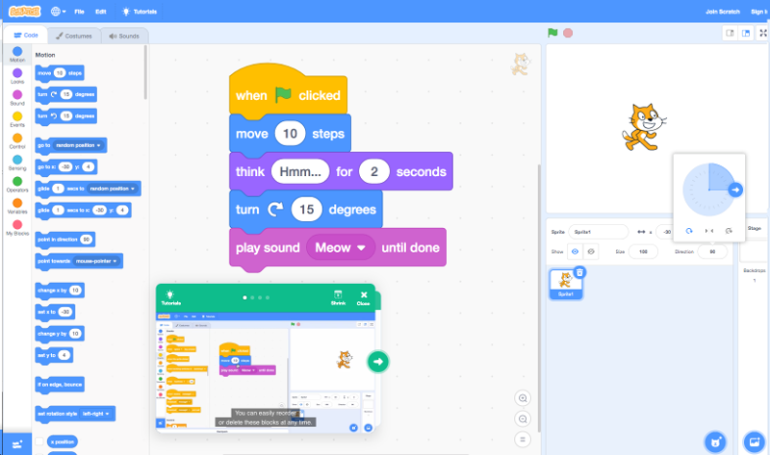Click the blocks palette vertical scrollbar
This screenshot has width=770, height=455.
(145, 72)
